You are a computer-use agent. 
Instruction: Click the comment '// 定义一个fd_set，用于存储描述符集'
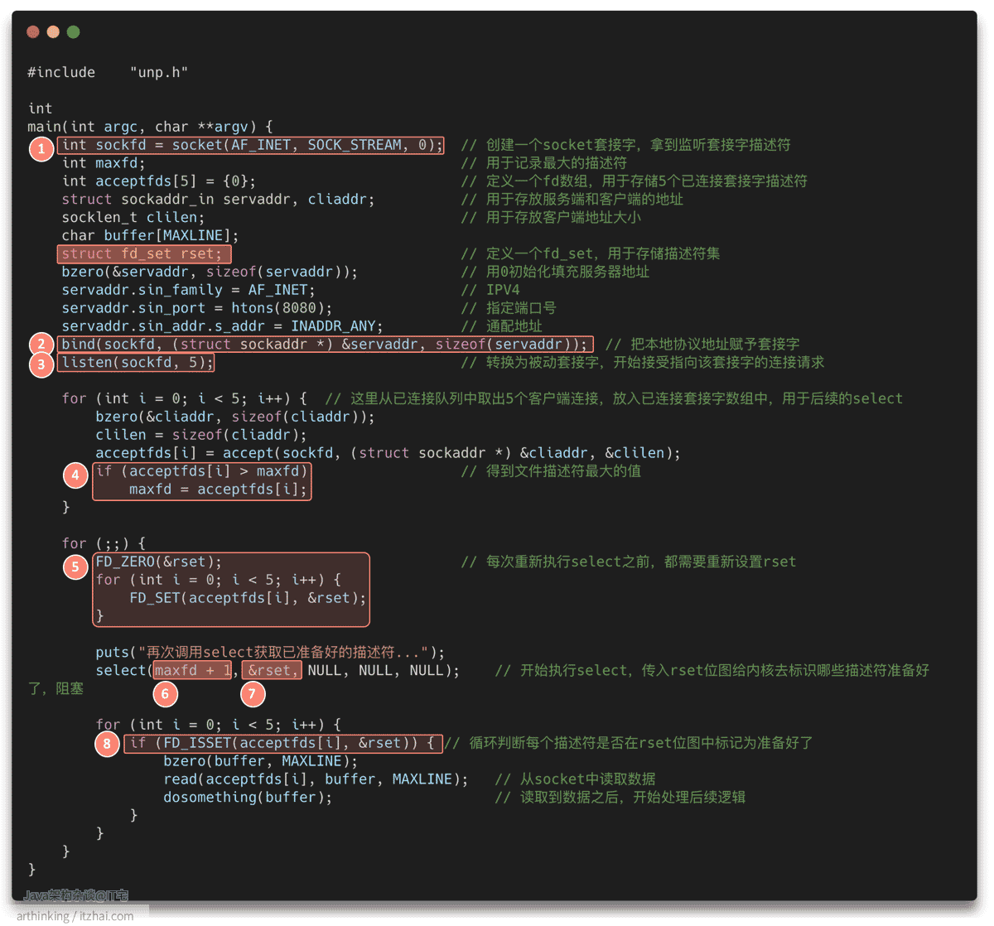point(590,254)
